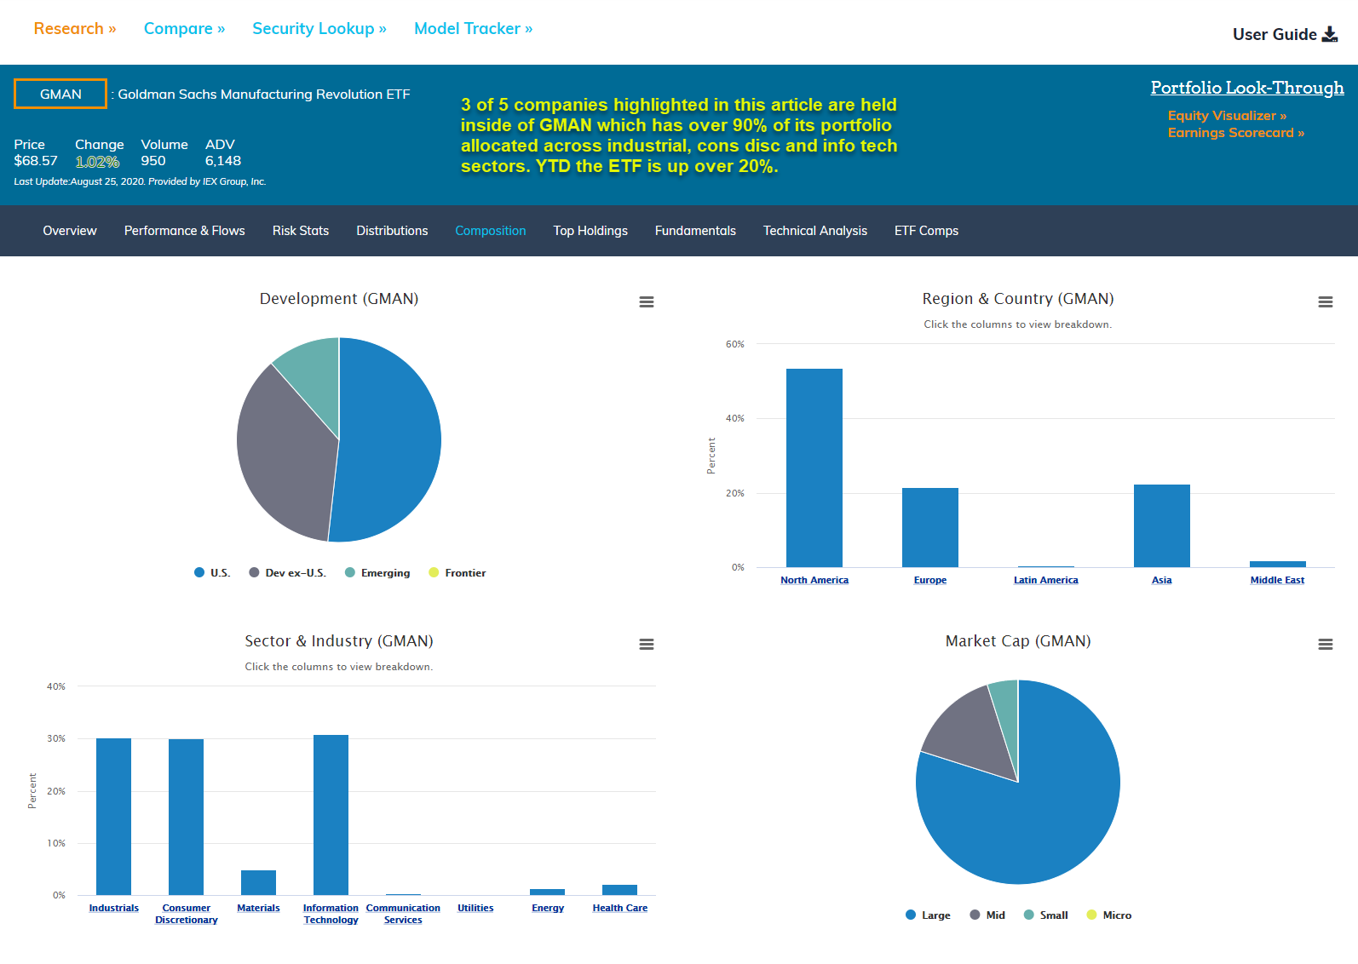Open the Portfolio Look-Through heading link
The width and height of the screenshot is (1358, 964).
[x=1247, y=88]
